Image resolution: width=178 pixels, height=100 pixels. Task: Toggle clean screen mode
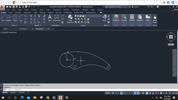pyautogui.click(x=173, y=93)
